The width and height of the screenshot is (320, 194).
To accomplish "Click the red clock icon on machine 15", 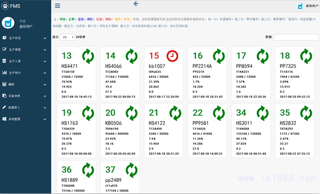I will 172,56.
